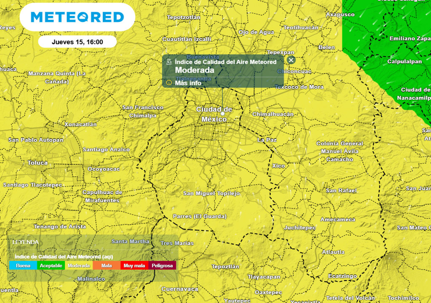Click the Xico map label
The width and height of the screenshot is (431, 303).
(x=279, y=166)
